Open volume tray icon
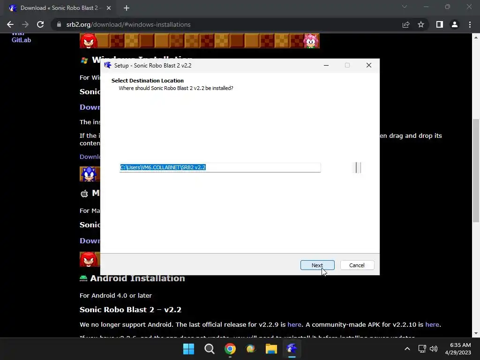 point(434,349)
